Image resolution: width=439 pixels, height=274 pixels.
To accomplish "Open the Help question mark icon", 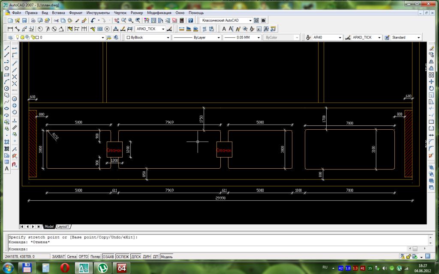I will tap(191, 21).
